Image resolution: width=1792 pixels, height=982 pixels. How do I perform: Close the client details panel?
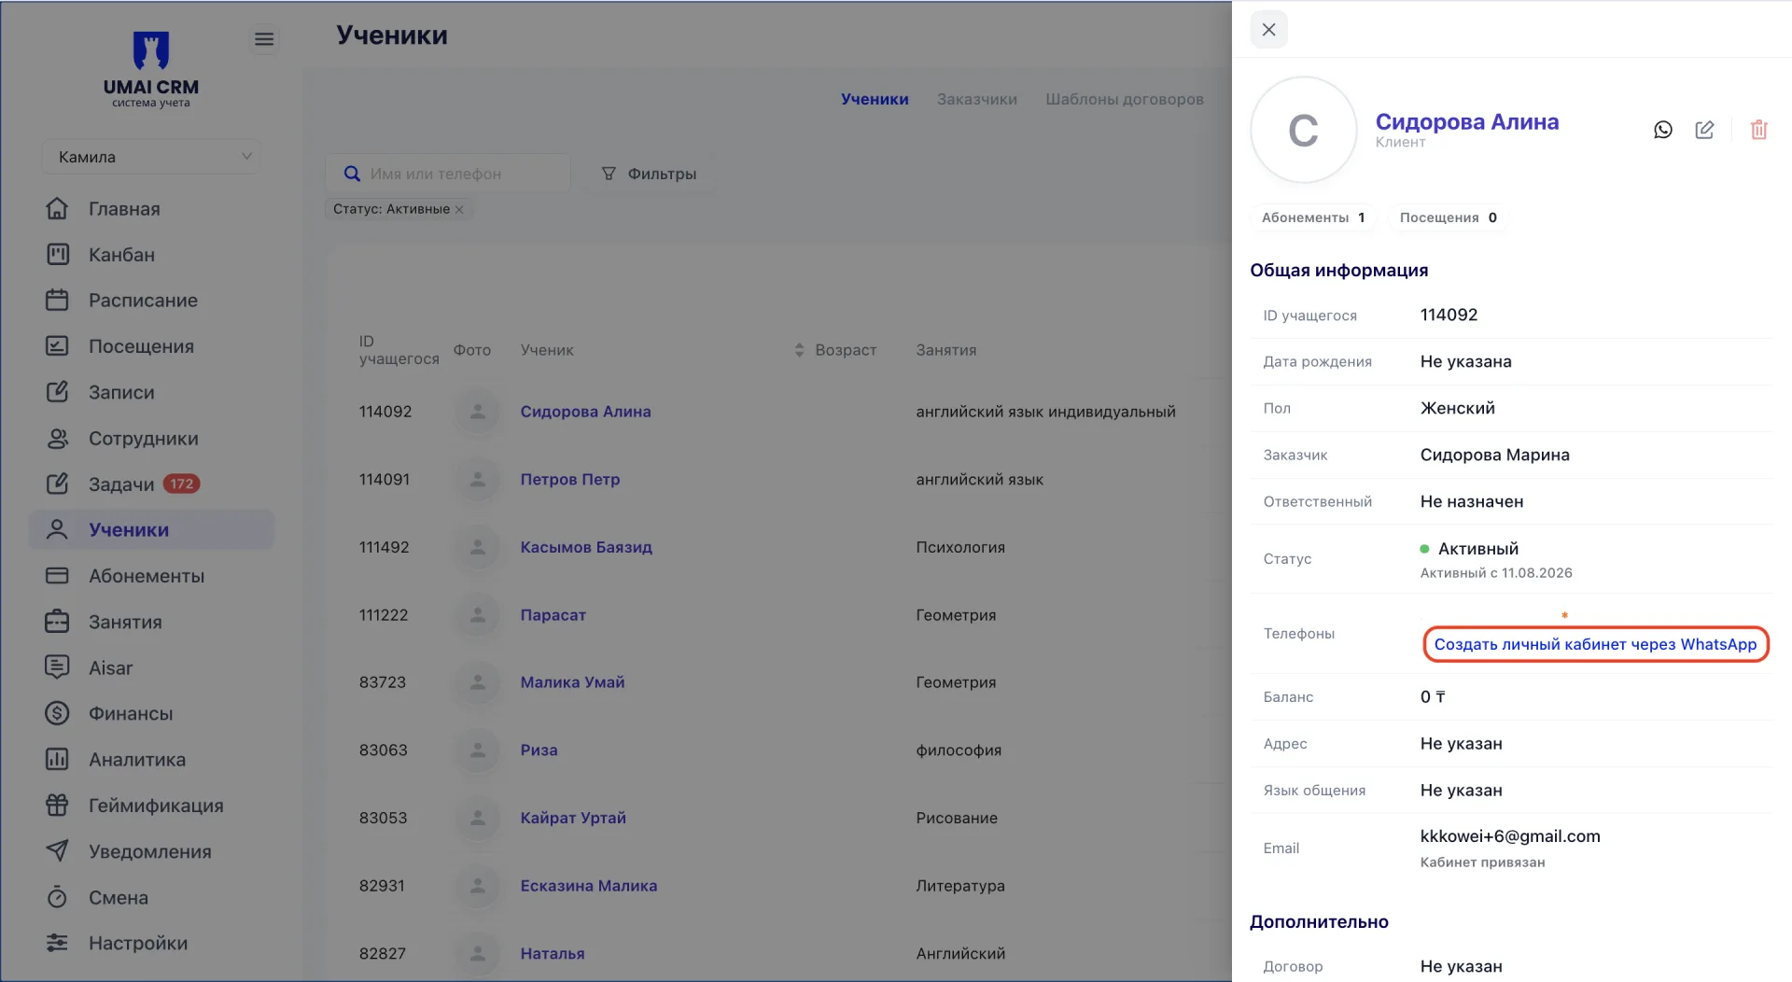[1268, 30]
